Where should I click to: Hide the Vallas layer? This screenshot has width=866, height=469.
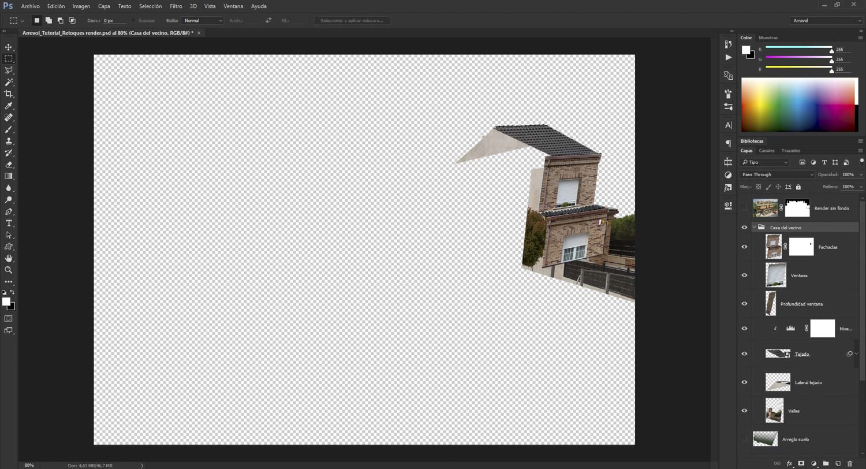(744, 411)
